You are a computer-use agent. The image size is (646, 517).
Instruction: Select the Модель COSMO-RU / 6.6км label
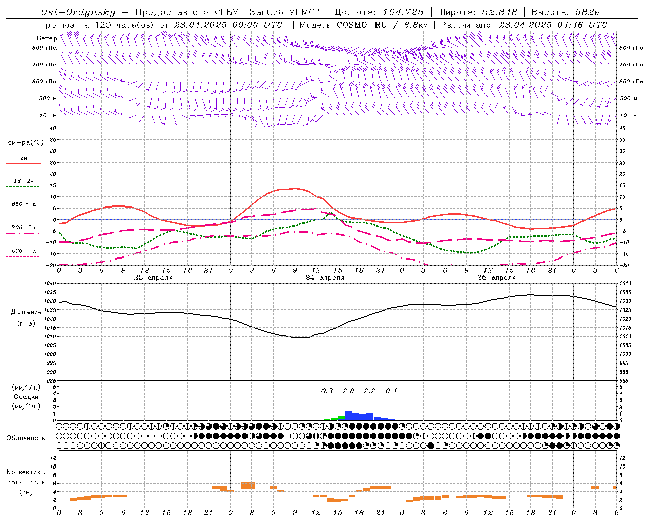pos(364,25)
